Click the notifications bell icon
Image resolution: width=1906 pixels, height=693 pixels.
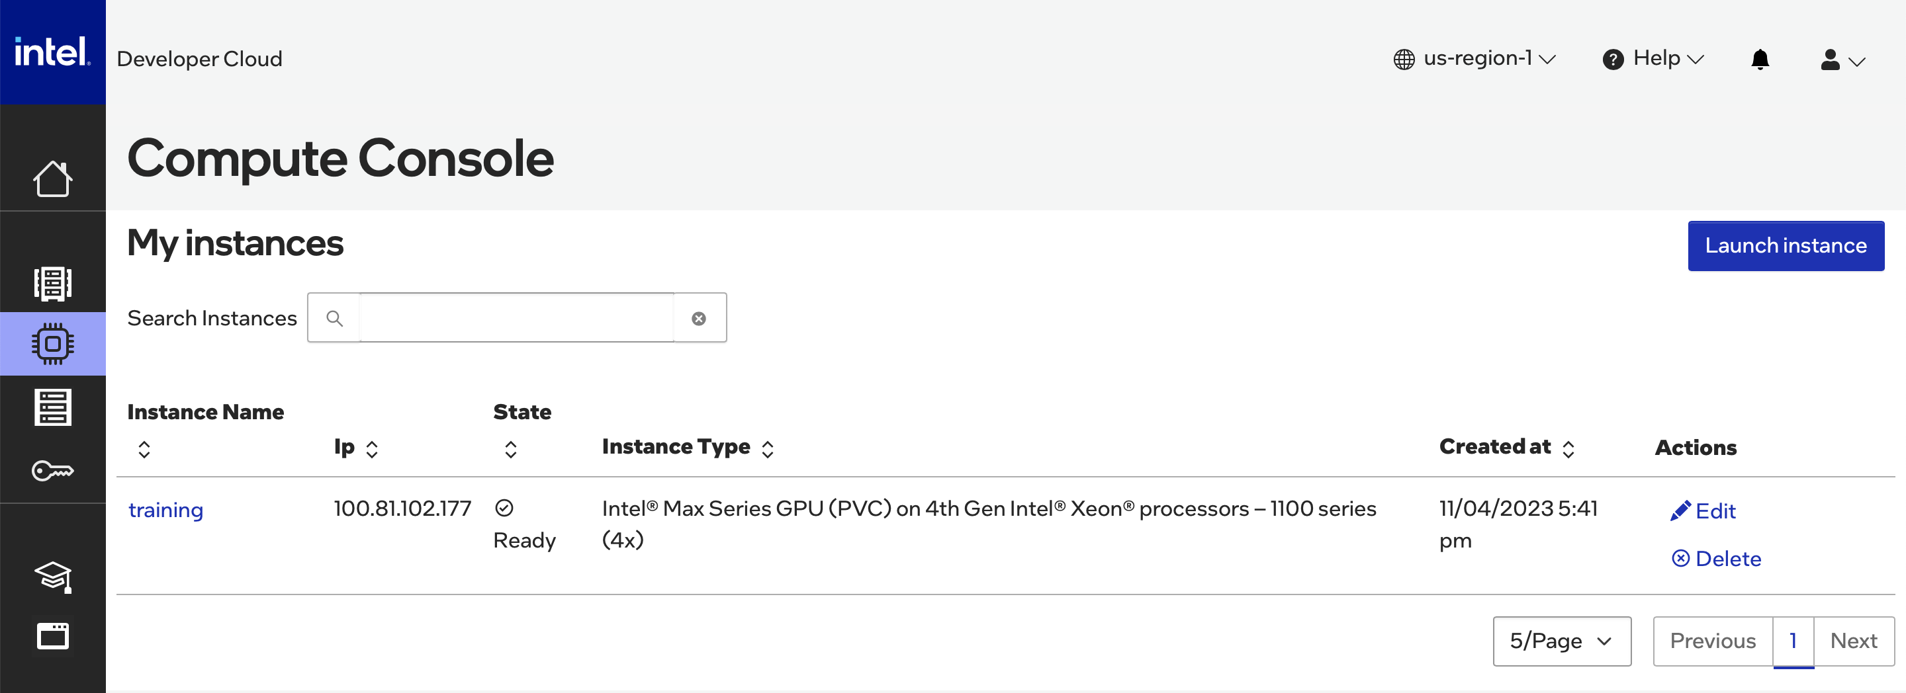tap(1760, 59)
